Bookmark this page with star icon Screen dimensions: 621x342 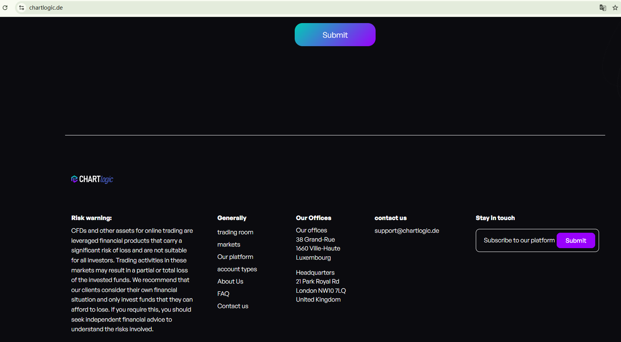615,8
